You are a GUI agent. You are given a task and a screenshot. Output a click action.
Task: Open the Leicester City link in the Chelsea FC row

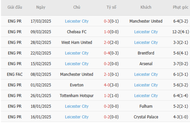pos(146,32)
